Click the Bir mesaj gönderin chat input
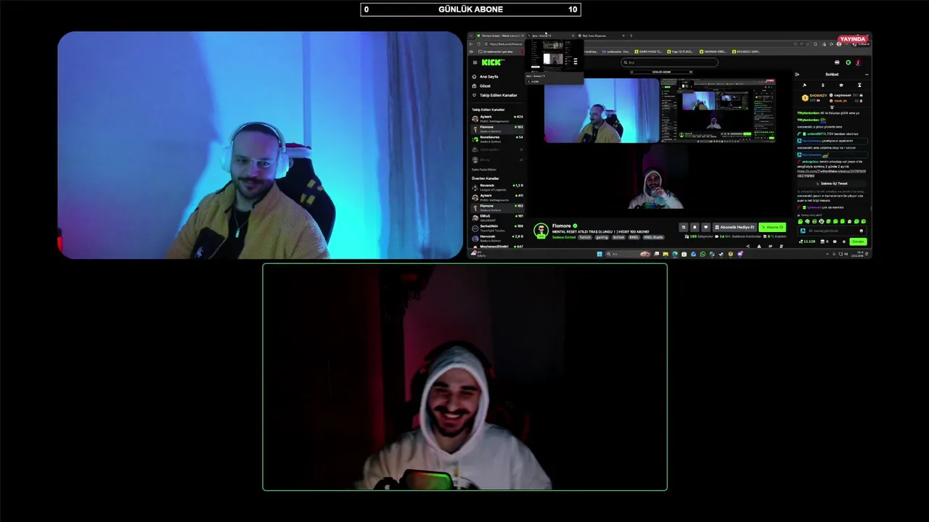 click(832, 231)
